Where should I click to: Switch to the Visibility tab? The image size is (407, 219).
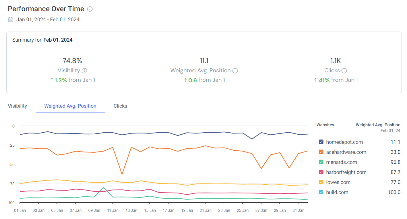point(17,106)
